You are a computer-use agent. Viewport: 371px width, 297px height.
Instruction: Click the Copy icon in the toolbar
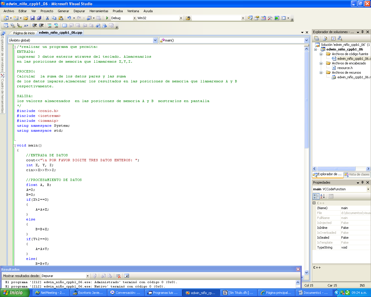[x=54, y=18]
